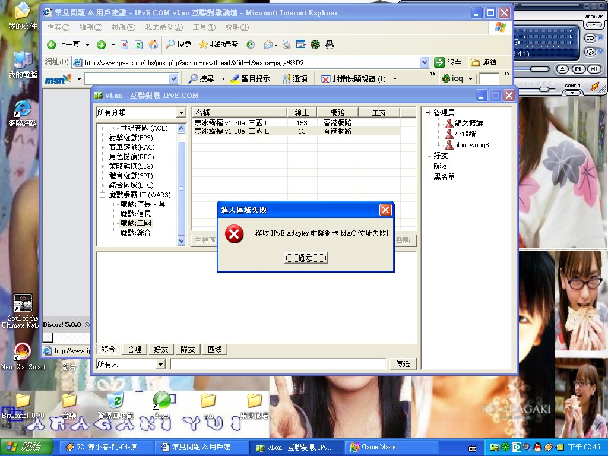
Task: Select room 寒冰霸權 v1.20e 三國 II
Action: (297, 131)
